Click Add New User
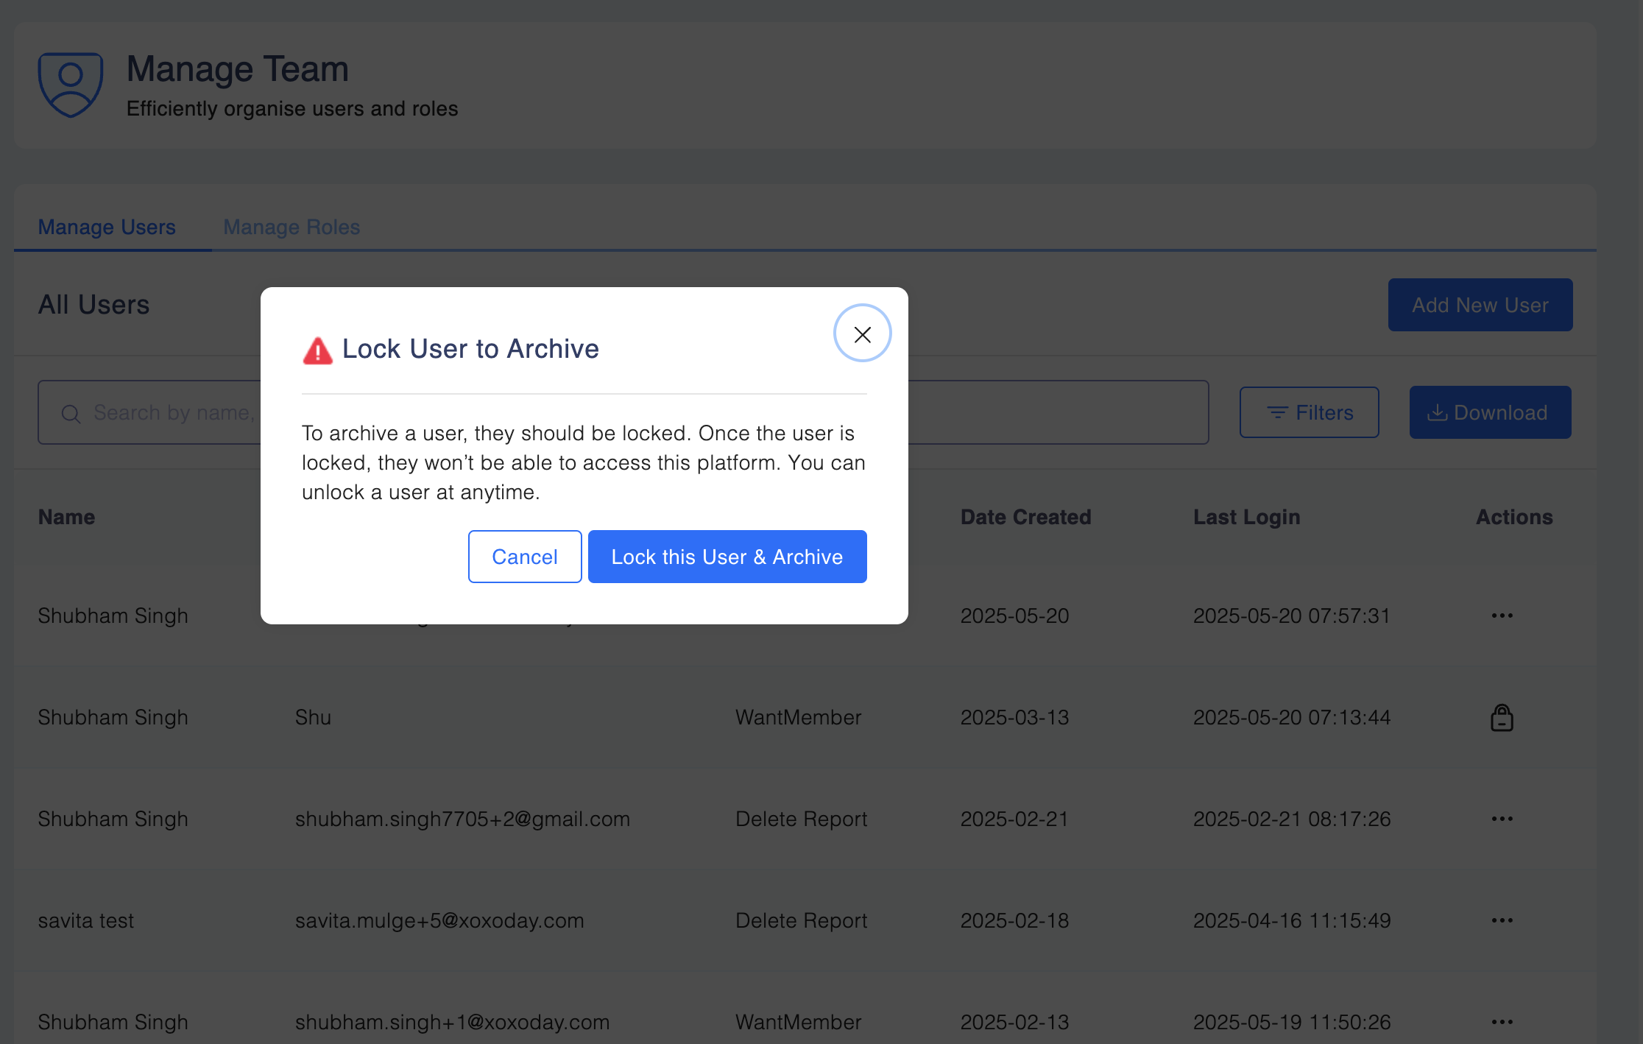This screenshot has width=1643, height=1044. coord(1480,305)
